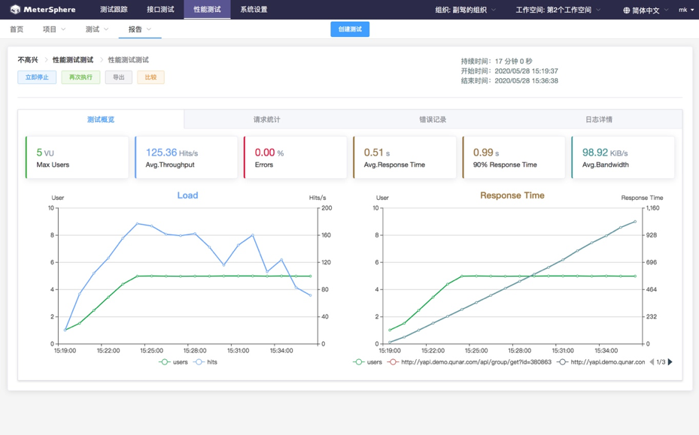Toggle hits series in Load chart legend
Viewport: 699px width, 435px height.
coord(205,362)
